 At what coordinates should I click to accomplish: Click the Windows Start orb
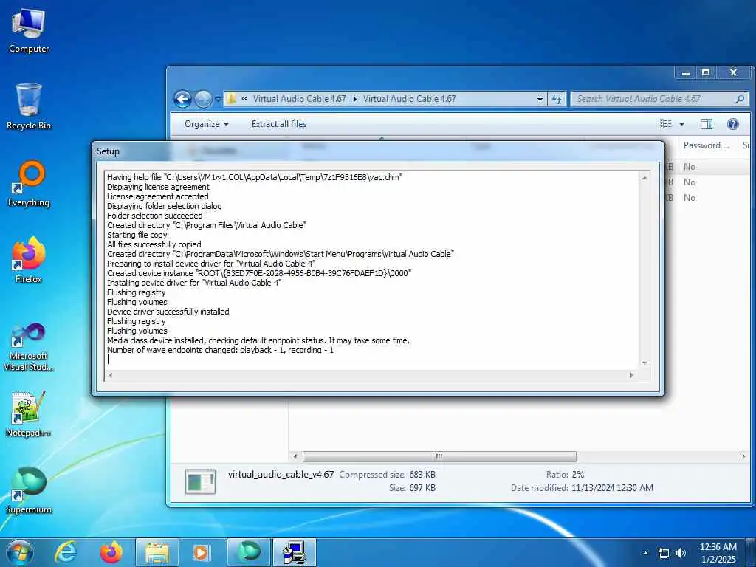[x=20, y=552]
